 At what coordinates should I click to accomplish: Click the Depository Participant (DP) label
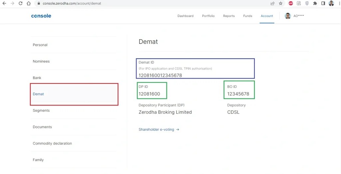162,105
